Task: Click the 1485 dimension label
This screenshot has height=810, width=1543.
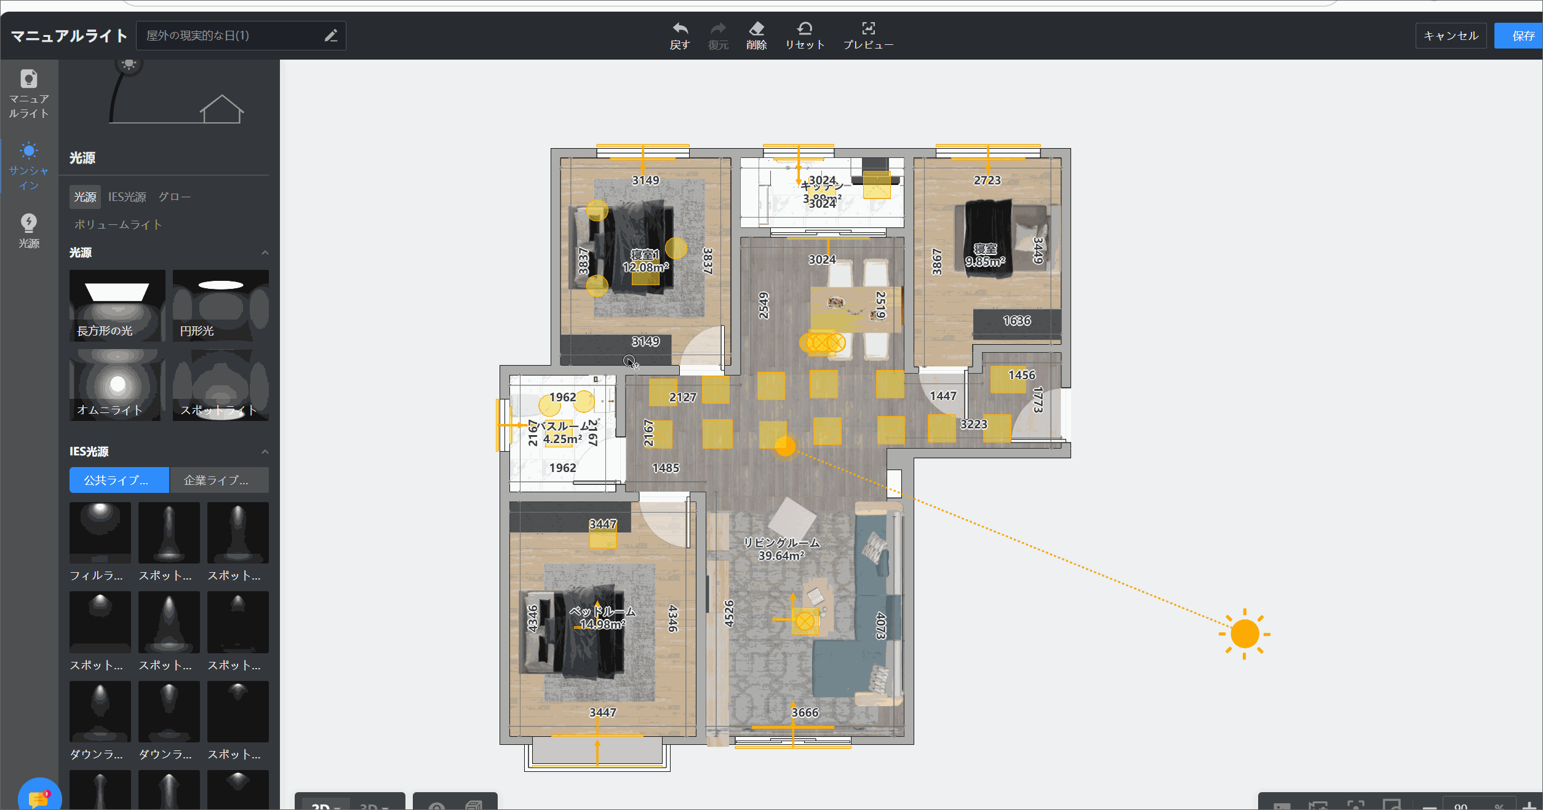Action: pyautogui.click(x=666, y=468)
